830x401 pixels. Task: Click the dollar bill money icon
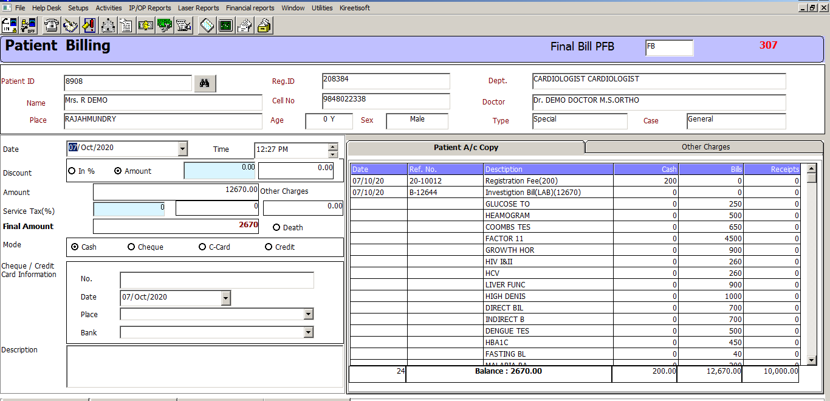pos(146,26)
